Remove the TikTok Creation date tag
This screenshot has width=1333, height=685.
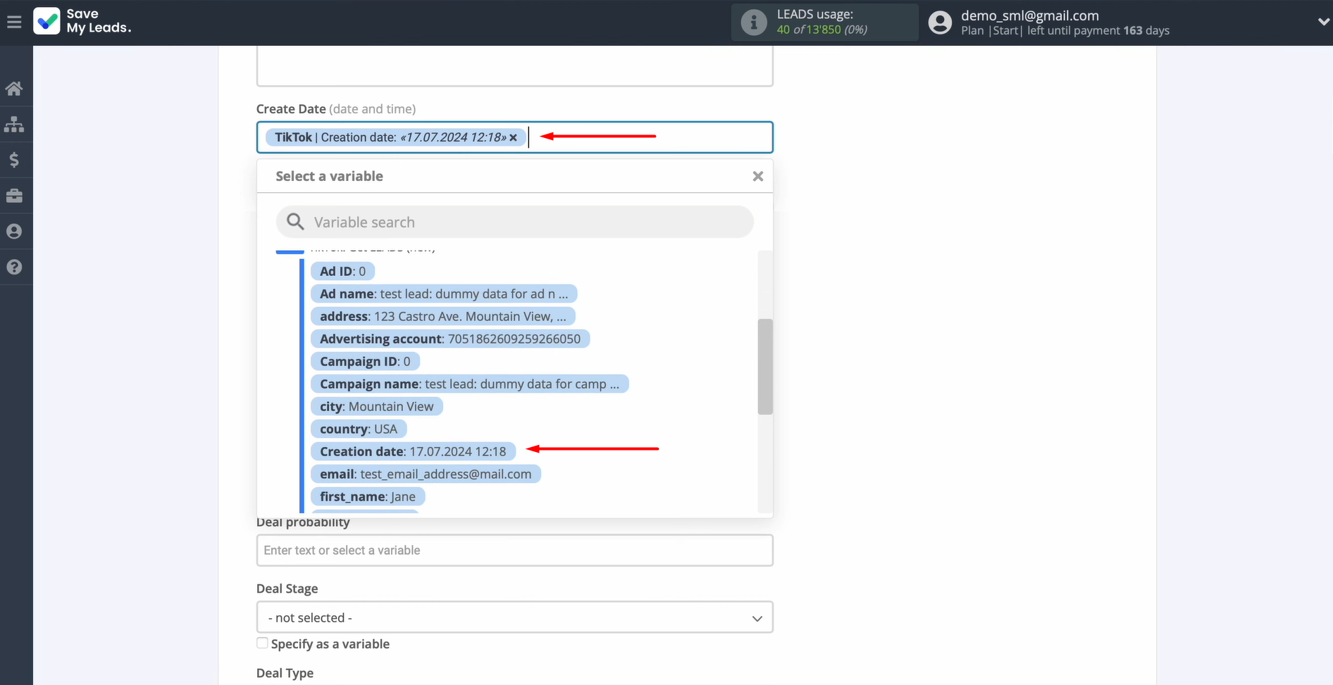click(x=514, y=138)
